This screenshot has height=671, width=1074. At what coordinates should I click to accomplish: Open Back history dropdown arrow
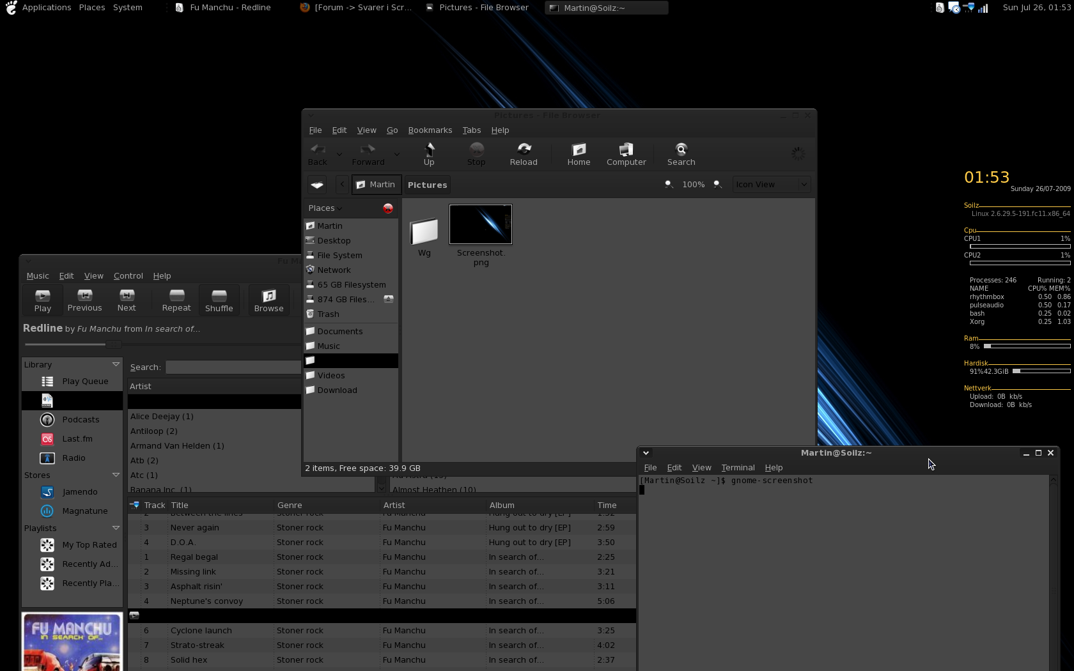339,154
